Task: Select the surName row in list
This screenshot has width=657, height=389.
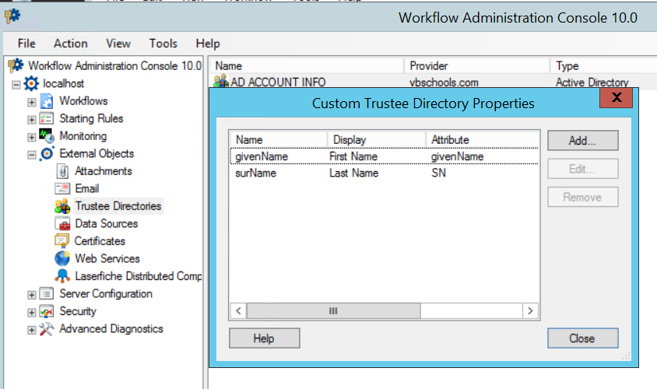Action: tap(255, 173)
